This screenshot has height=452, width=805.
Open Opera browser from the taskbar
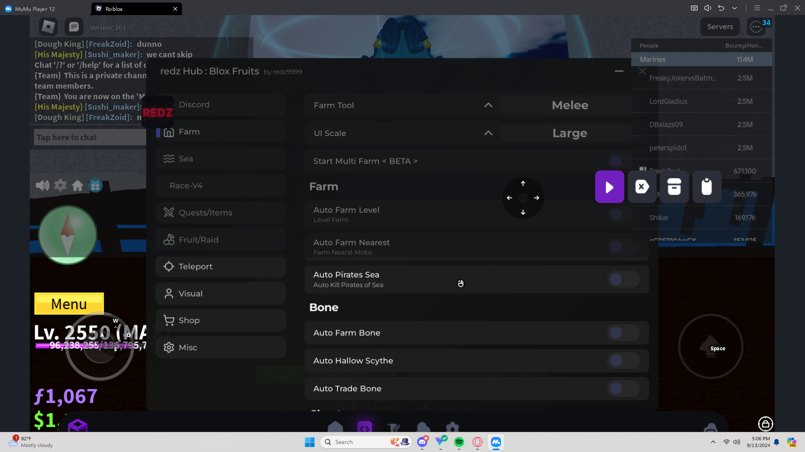click(478, 442)
